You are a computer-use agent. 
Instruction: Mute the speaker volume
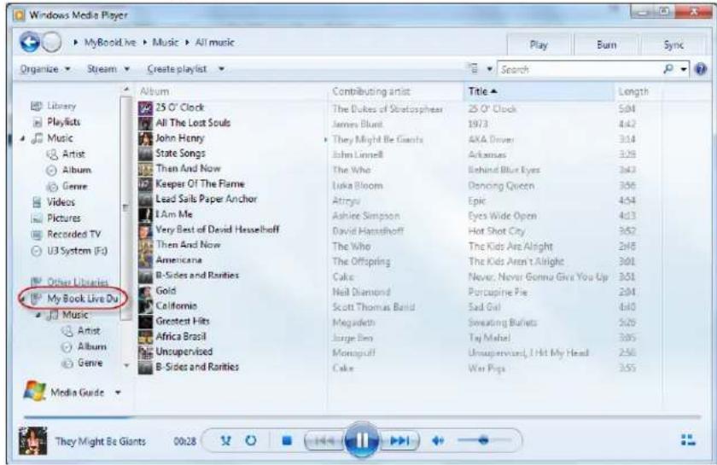[x=438, y=441]
